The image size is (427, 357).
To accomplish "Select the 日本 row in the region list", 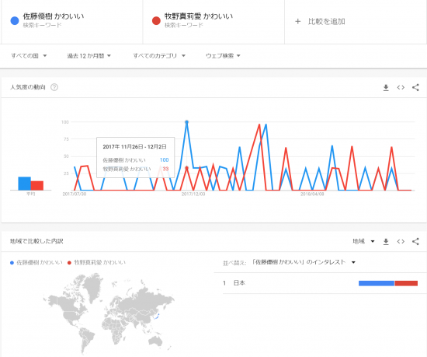I will click(x=320, y=283).
